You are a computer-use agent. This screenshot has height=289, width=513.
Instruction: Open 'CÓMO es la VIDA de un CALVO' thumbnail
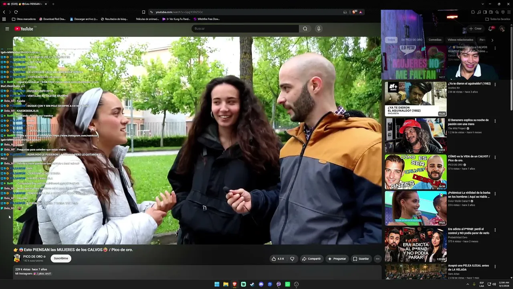pos(416,172)
